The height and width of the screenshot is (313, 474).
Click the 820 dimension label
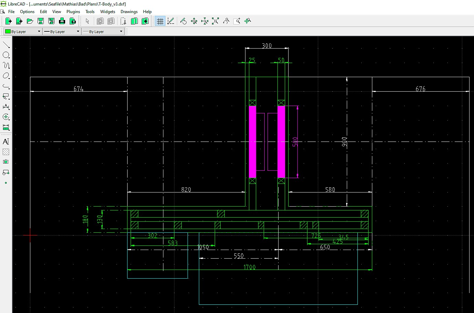pyautogui.click(x=186, y=190)
